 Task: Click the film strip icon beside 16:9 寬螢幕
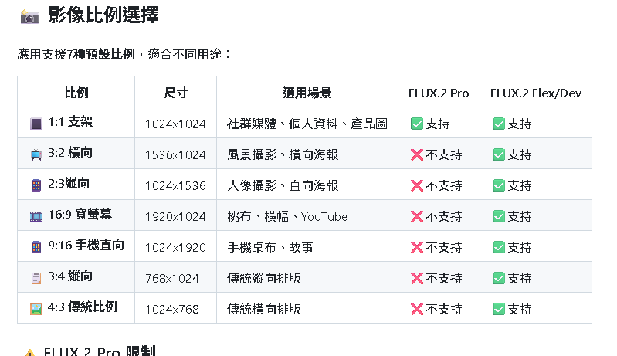tap(36, 216)
